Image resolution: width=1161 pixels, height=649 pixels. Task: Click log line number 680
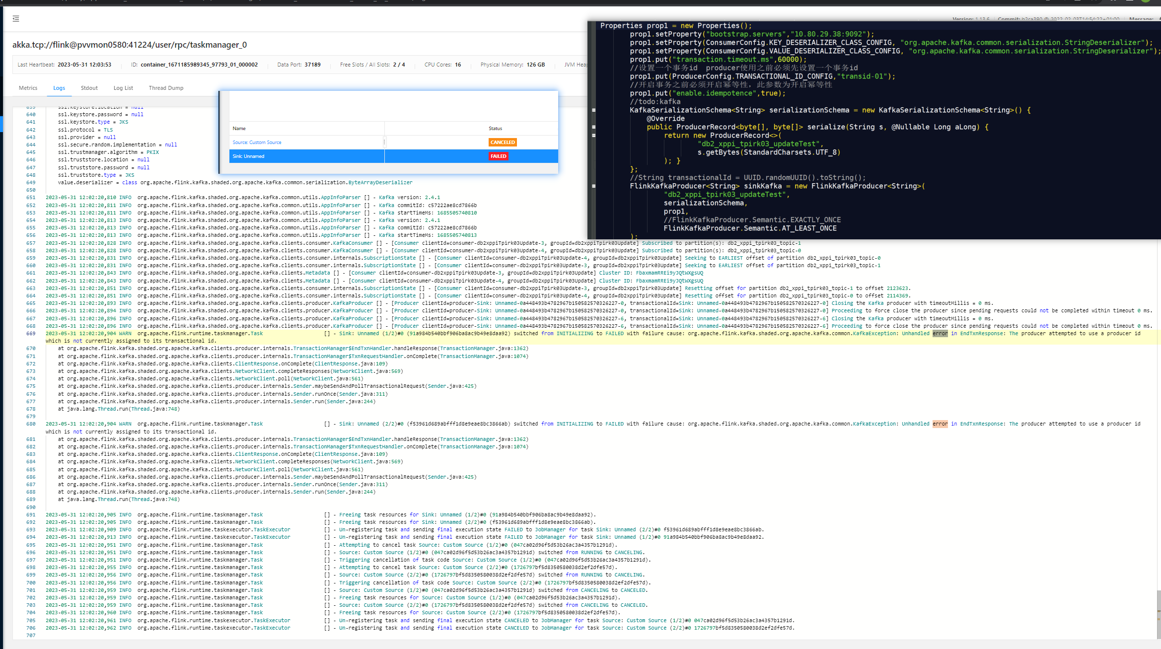[31, 424]
